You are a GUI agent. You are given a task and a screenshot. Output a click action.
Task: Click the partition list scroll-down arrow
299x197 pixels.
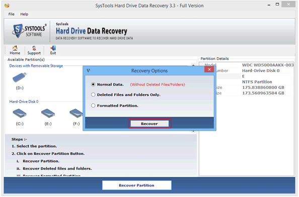coord(193,131)
